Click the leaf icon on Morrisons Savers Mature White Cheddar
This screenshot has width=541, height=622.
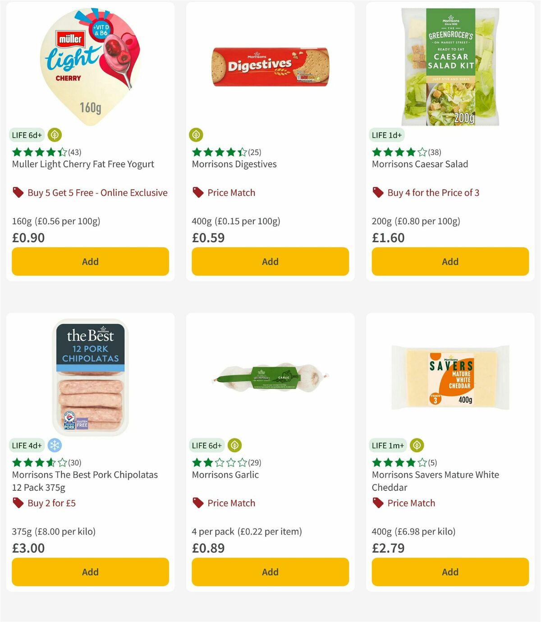click(x=416, y=445)
